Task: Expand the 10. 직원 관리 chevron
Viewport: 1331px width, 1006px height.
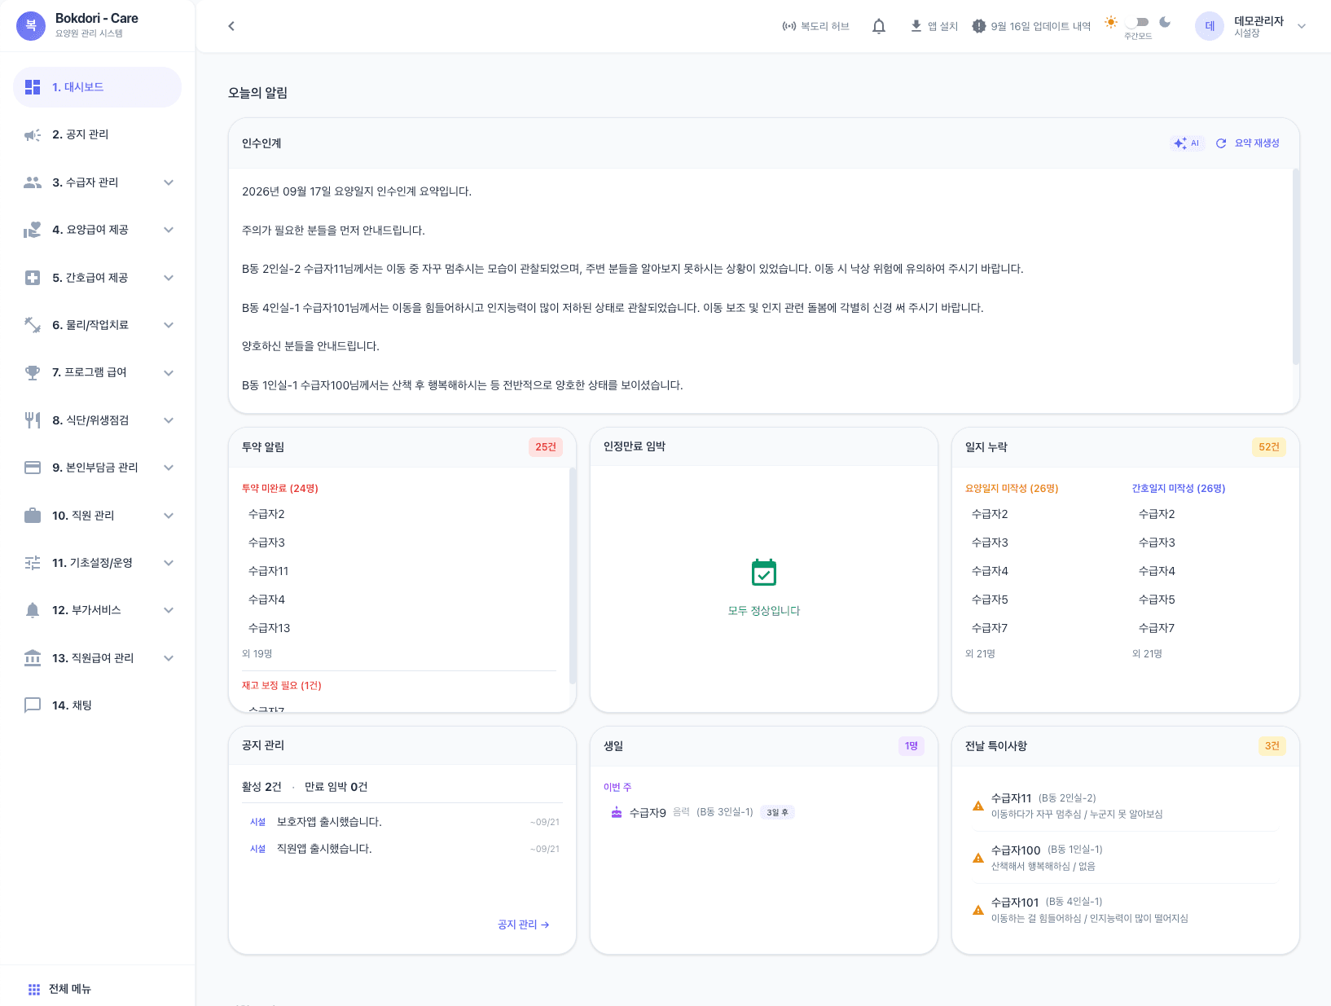Action: tap(169, 516)
